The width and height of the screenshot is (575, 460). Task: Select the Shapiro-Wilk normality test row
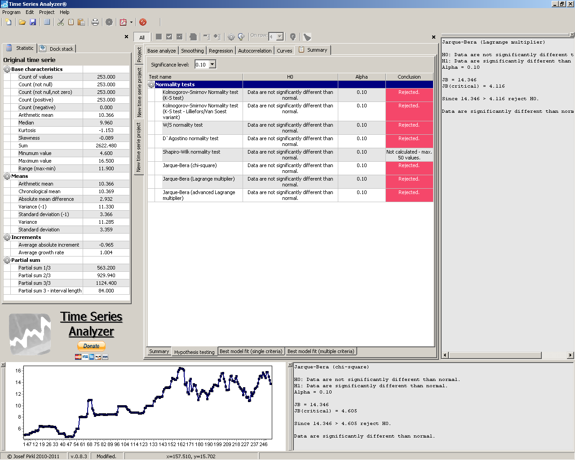point(290,155)
